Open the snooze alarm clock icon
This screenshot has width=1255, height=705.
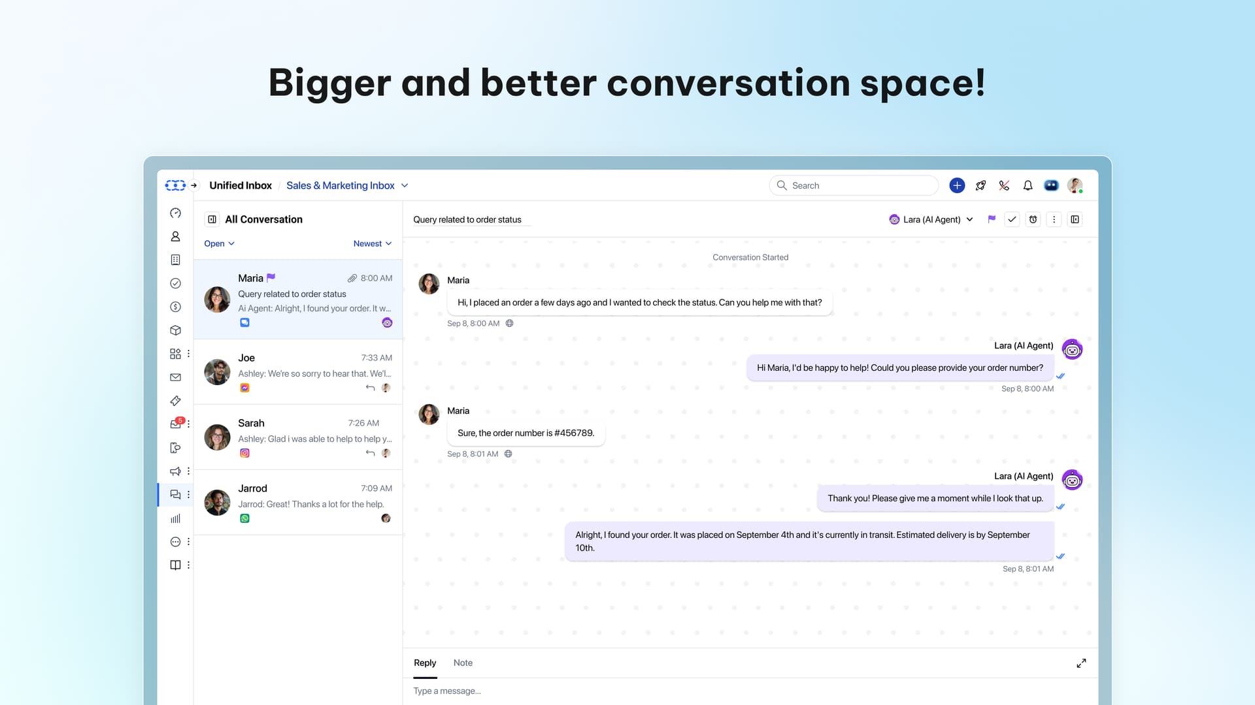pos(1033,220)
